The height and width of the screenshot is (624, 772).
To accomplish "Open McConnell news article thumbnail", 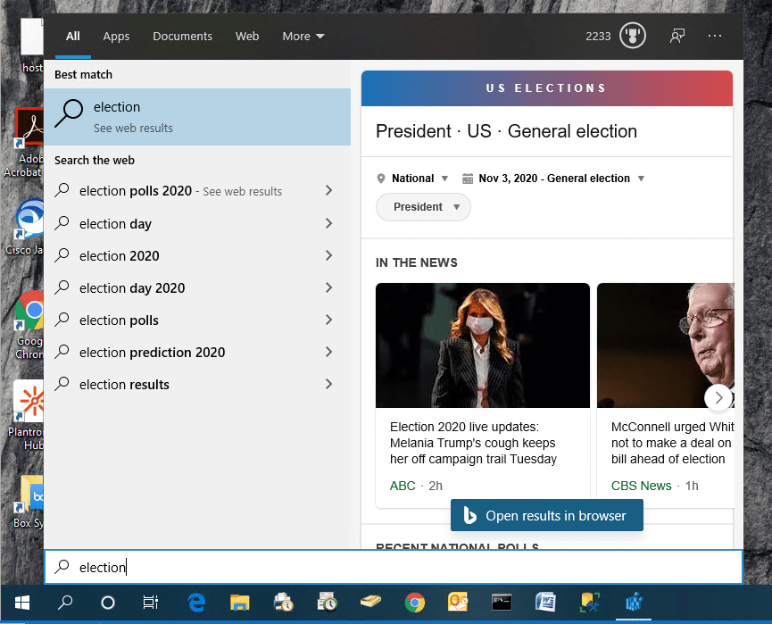I will coord(665,345).
